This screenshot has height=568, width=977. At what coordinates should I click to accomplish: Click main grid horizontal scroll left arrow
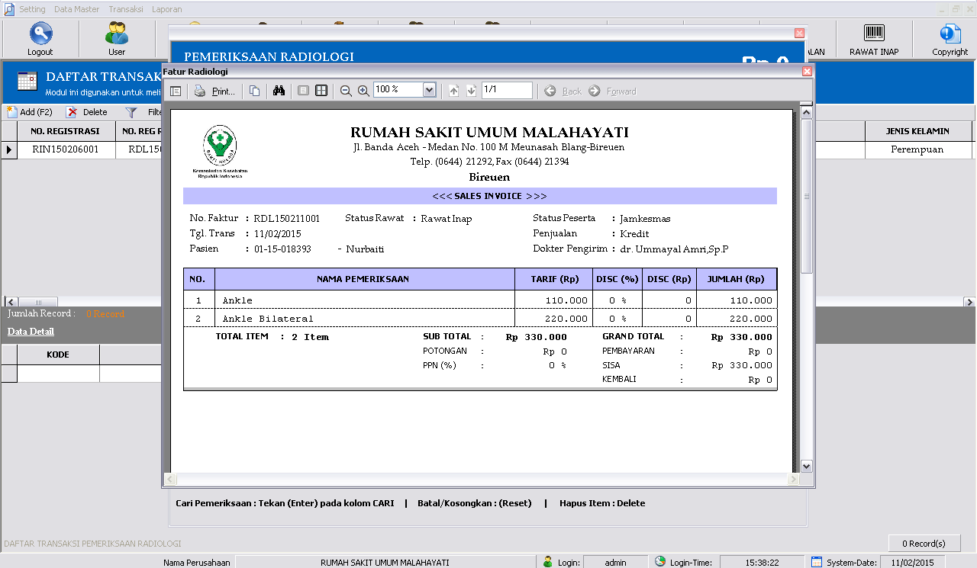click(10, 302)
